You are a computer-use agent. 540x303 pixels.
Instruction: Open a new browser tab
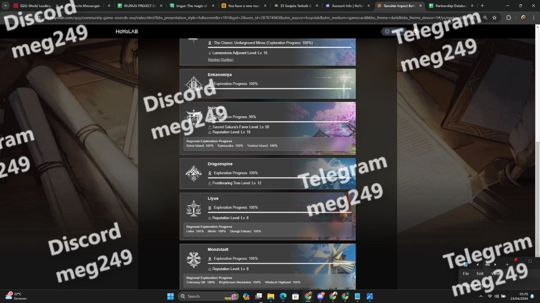point(482,6)
